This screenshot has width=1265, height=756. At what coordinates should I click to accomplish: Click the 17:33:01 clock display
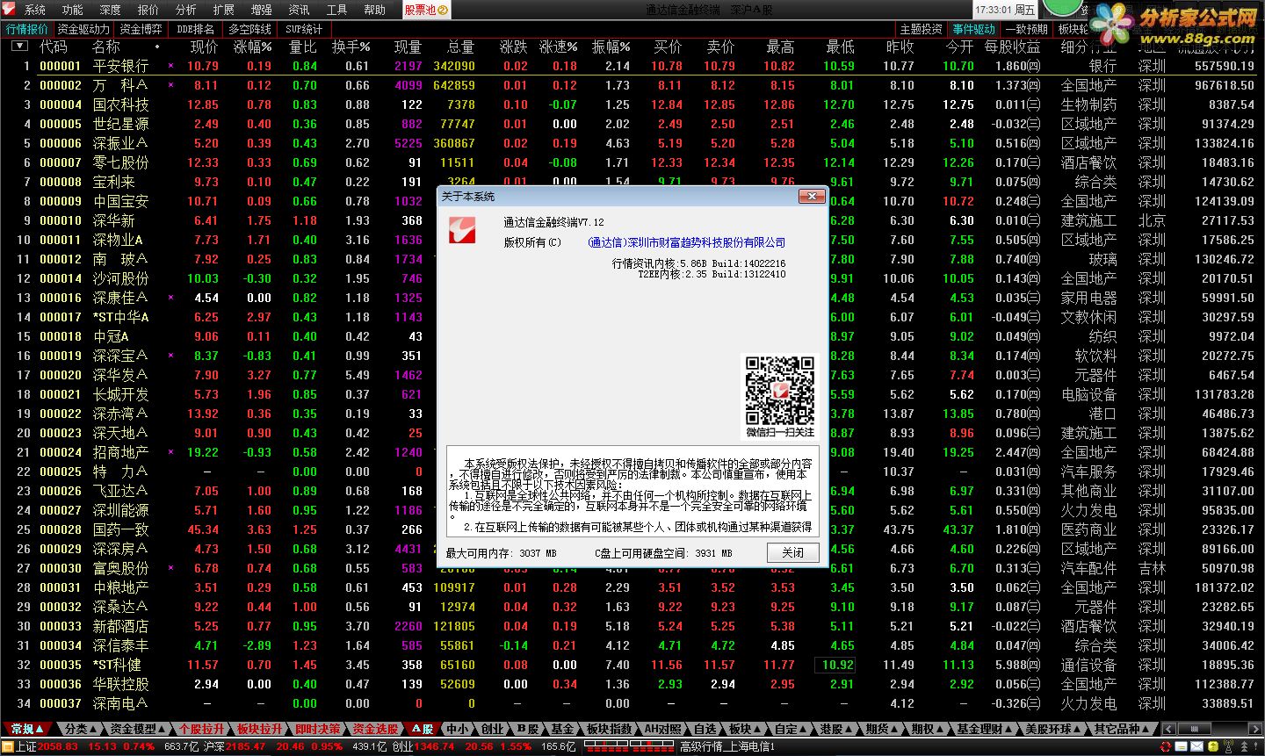(x=1005, y=10)
